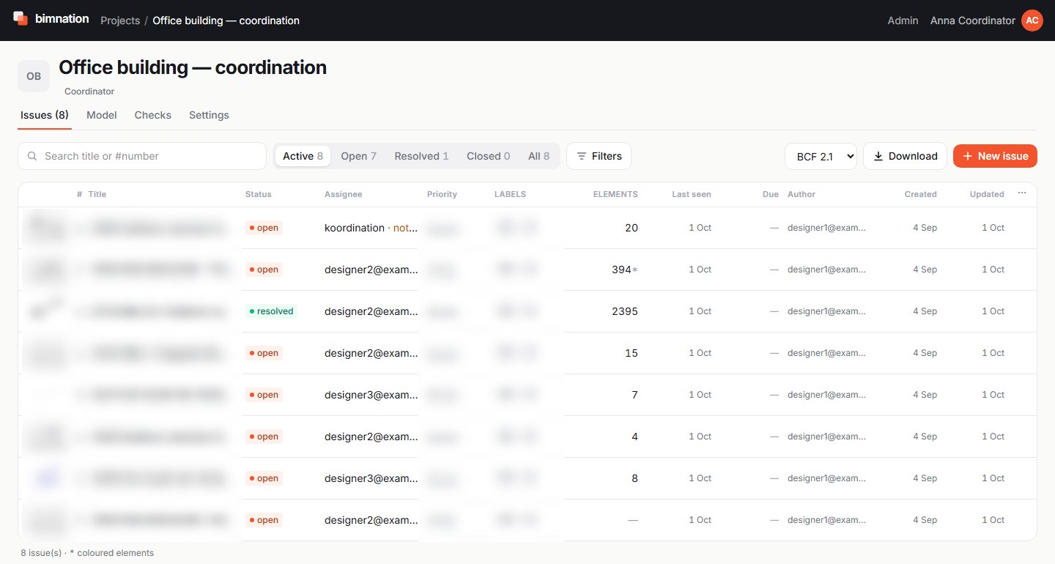This screenshot has width=1055, height=564.
Task: Sort by the Updated column header
Action: point(987,194)
